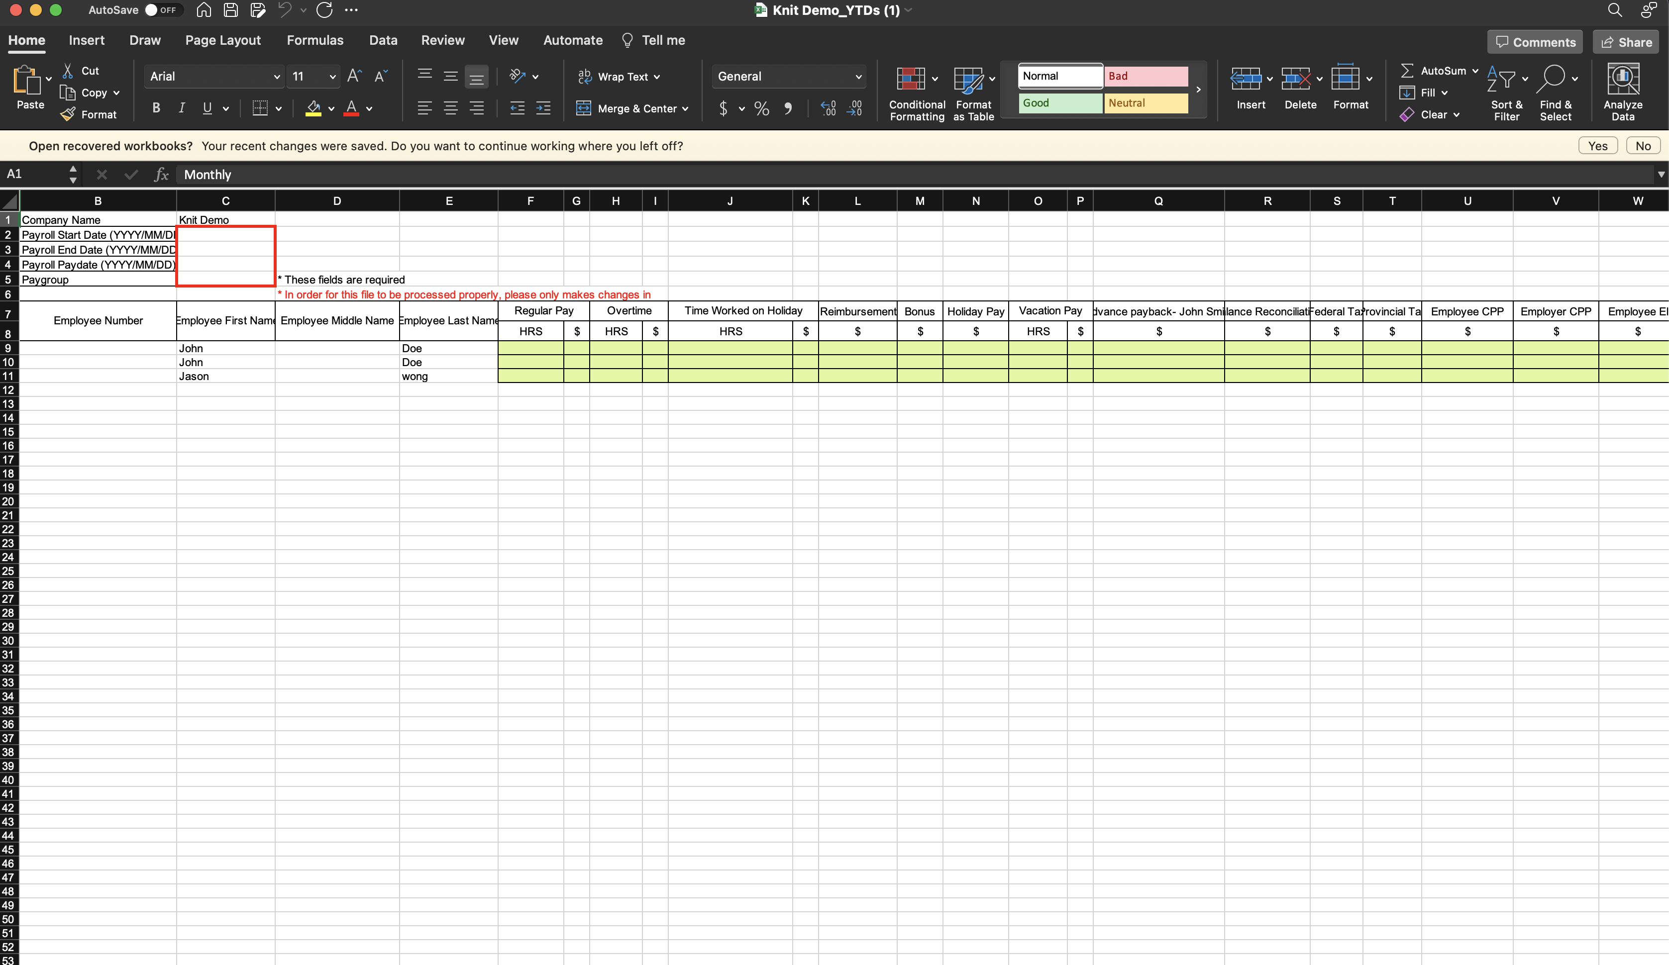Click the Conditional Formatting icon

[x=911, y=79]
